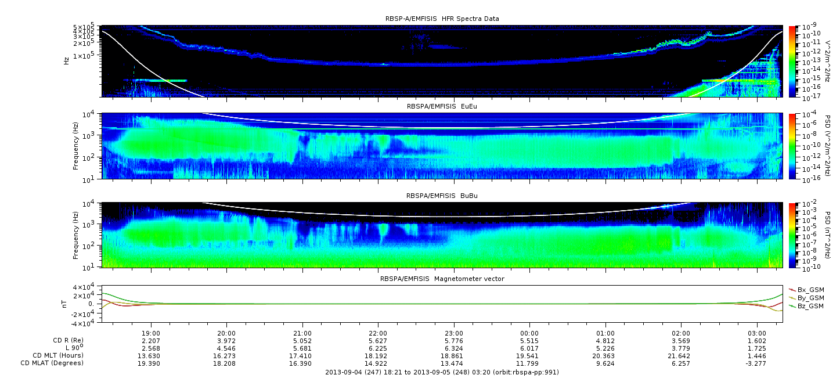Select the Bx_GSM legend entry
840x382 pixels.
click(806, 289)
